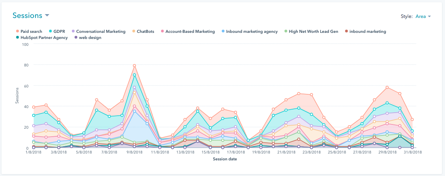Screen dimensions: 445x176
Task: Toggle the web design legend series
Action: [88, 37]
